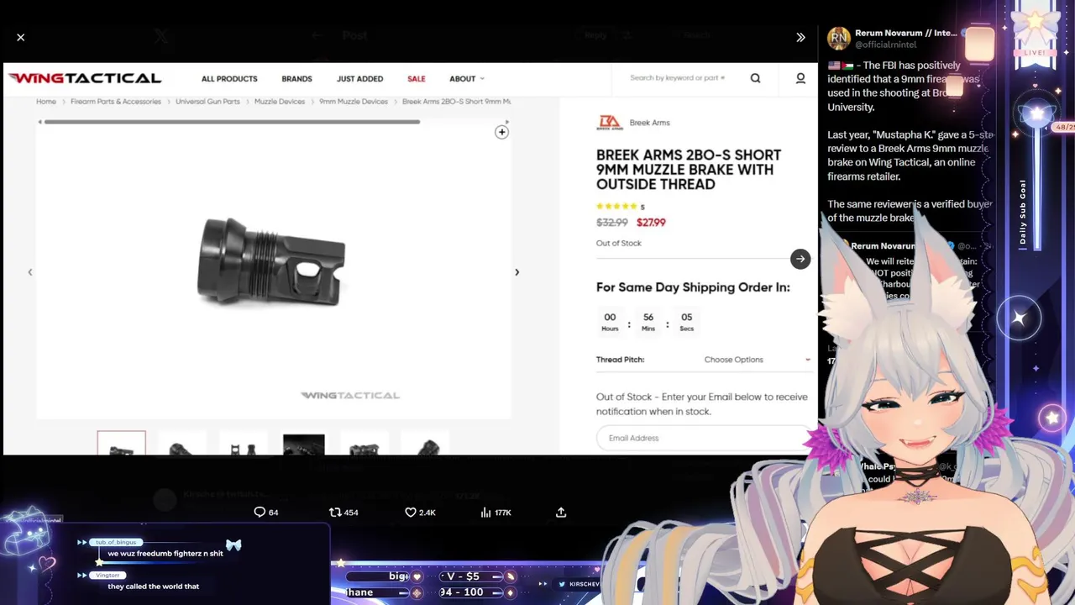Image resolution: width=1075 pixels, height=605 pixels.
Task: Open the account user icon on Wing Tactical
Action: click(x=800, y=78)
